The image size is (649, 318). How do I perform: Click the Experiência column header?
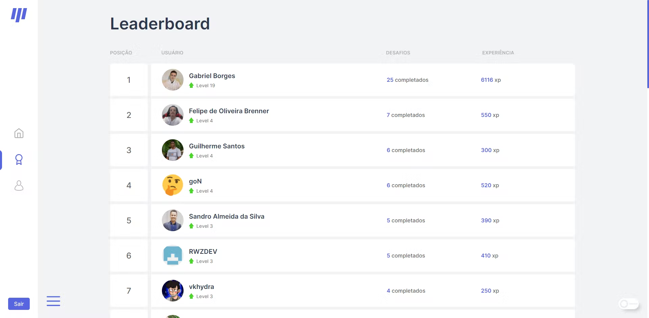498,53
